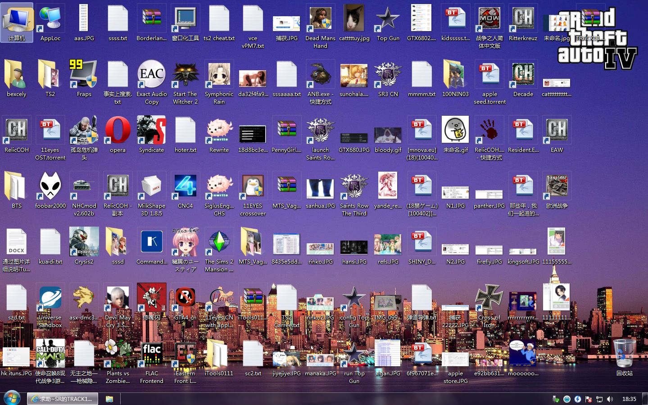Click the Start The Witcher 2 shortcut
This screenshot has height=405, width=648.
tap(185, 76)
